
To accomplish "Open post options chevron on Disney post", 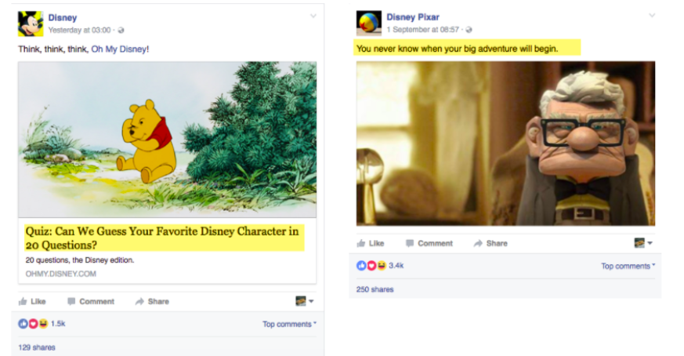I will (x=313, y=16).
